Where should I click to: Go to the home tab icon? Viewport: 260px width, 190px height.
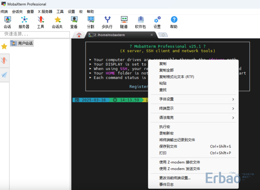click(x=79, y=35)
